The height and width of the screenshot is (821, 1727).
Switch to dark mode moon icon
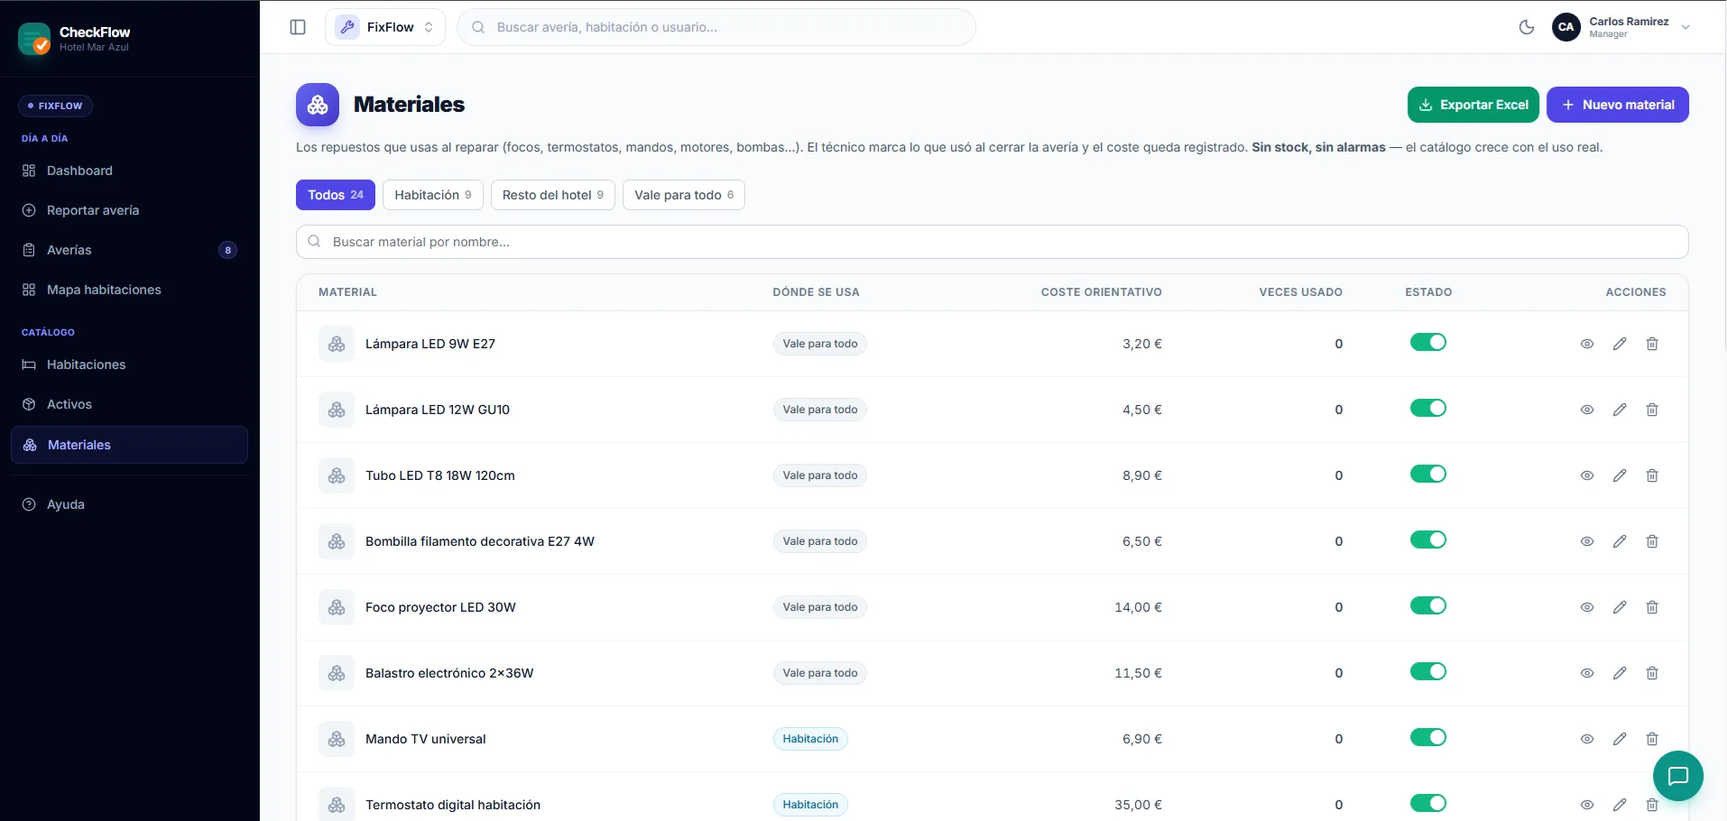(1527, 27)
